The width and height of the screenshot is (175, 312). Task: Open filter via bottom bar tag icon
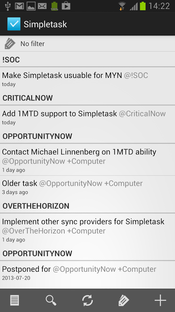[124, 300]
